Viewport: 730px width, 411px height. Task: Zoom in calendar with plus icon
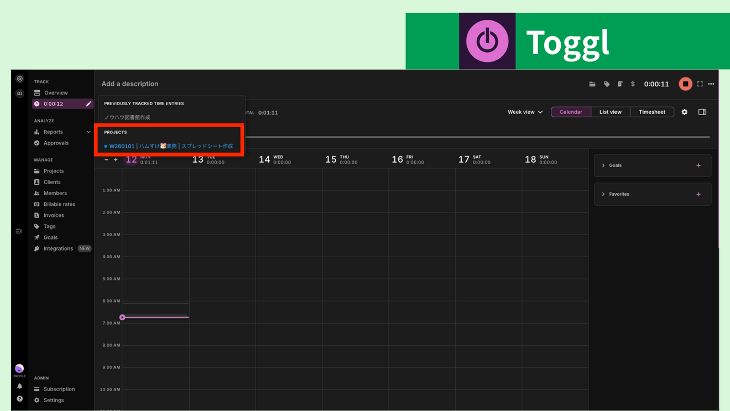116,160
